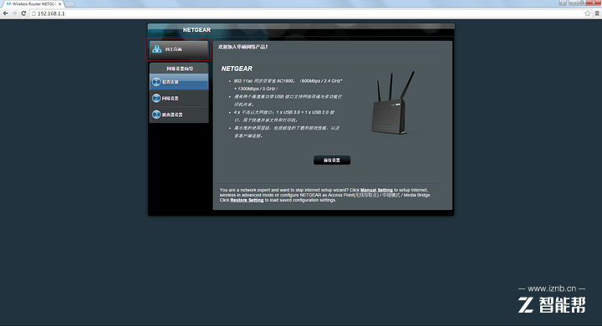This screenshot has height=326, width=602.
Task: Select step 1 circle icon in wizard
Action: tap(156, 82)
